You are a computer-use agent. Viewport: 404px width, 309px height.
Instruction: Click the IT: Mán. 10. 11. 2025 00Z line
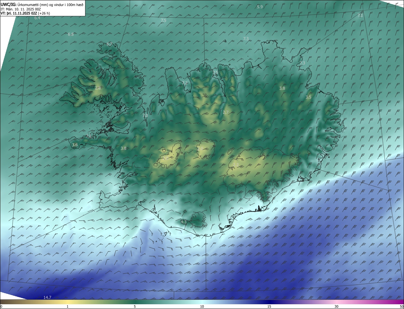pos(21,9)
